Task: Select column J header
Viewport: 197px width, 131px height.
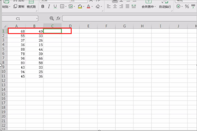Action: [x=178, y=26]
